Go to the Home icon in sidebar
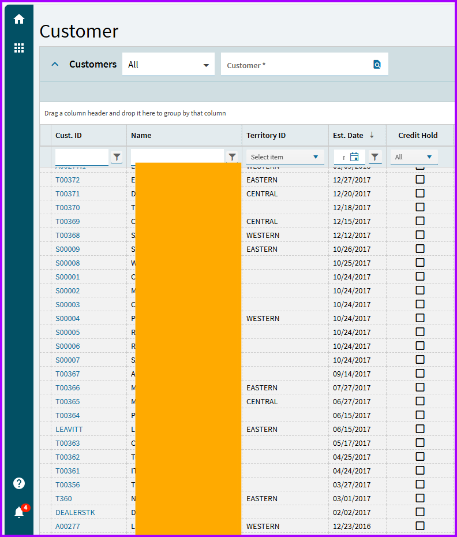457x537 pixels. [x=19, y=19]
